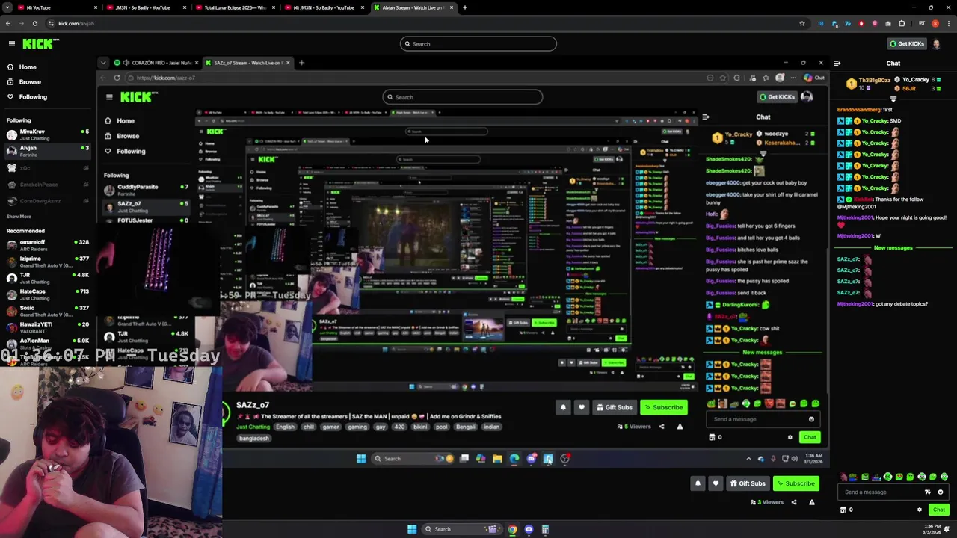
Task: Switch to Total Lunar Eclipse 2026 tab
Action: coord(234,7)
